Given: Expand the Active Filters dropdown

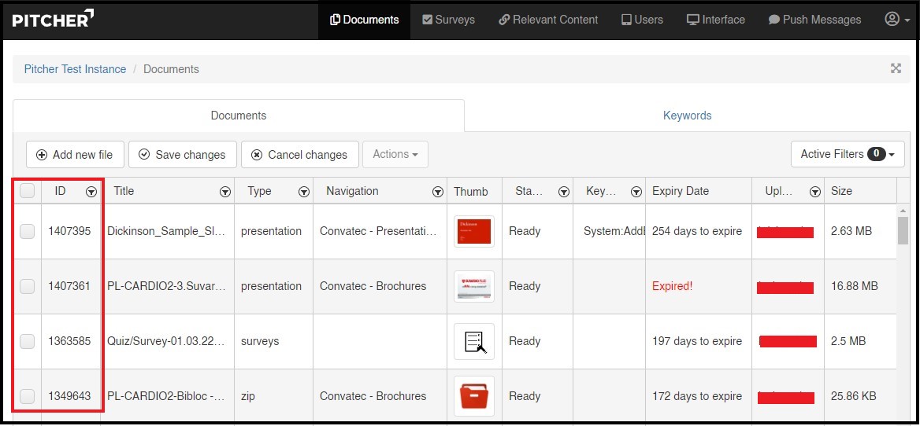Looking at the screenshot, I should pyautogui.click(x=848, y=154).
